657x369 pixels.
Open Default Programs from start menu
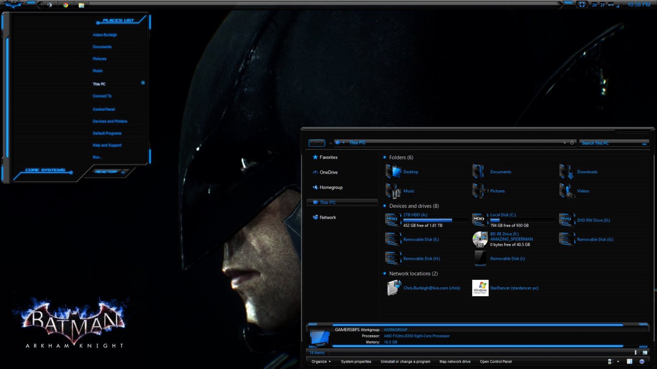pyautogui.click(x=107, y=133)
